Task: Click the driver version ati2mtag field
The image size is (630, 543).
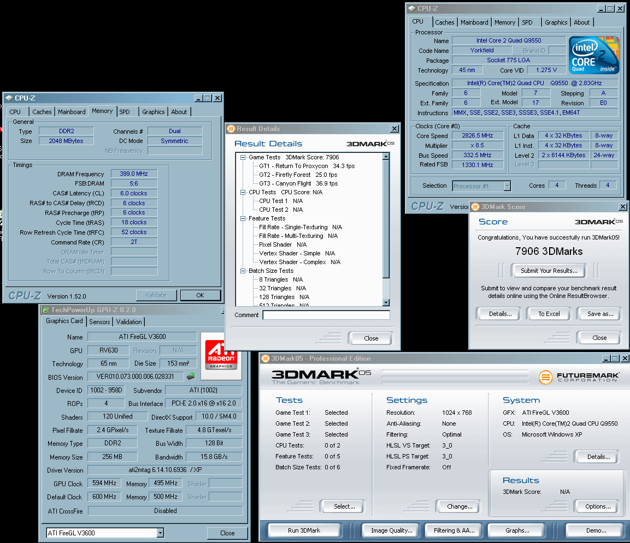Action: tap(165, 469)
